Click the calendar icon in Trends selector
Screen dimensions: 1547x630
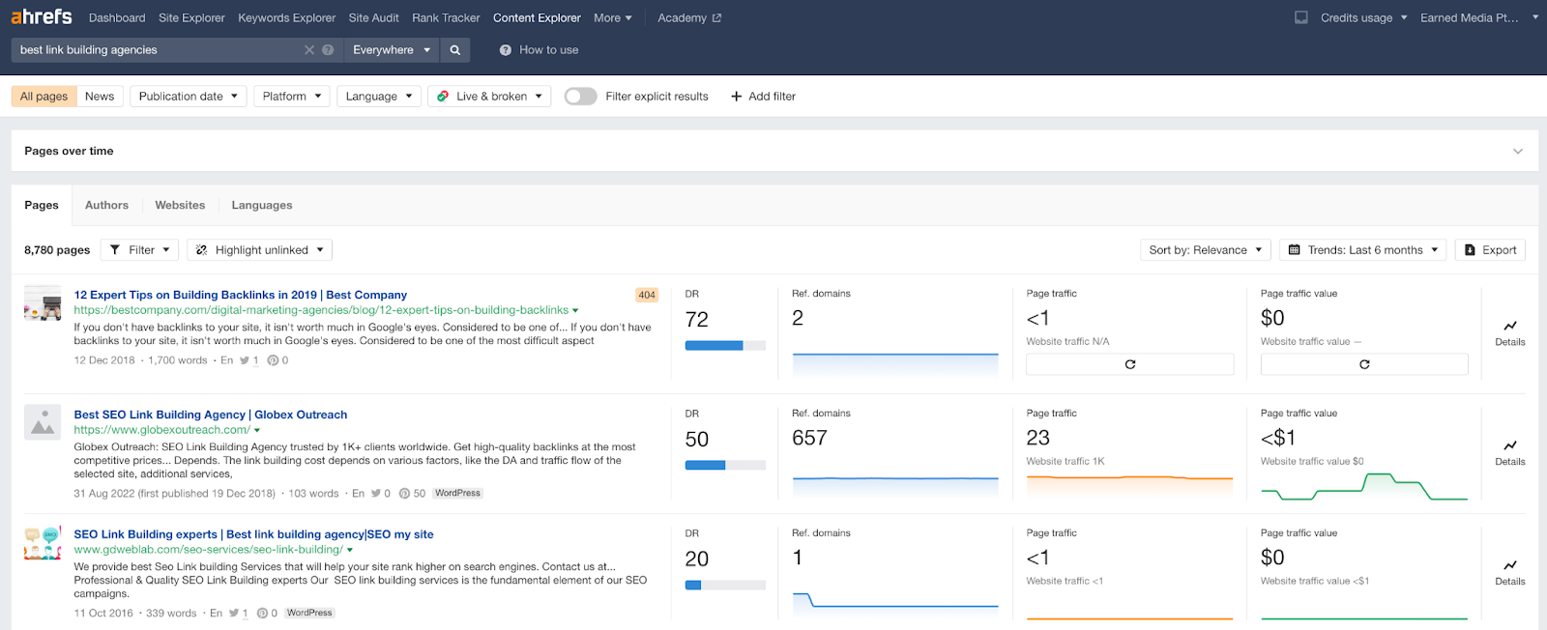(1295, 250)
